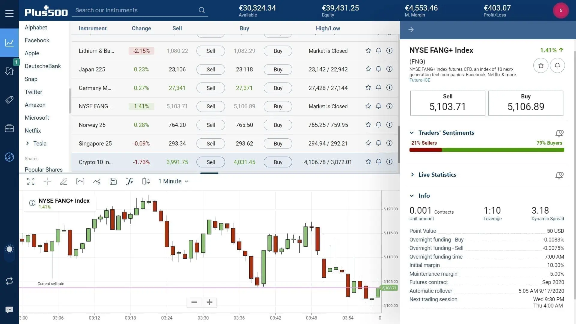Open the hamburger menu top left
The width and height of the screenshot is (576, 324).
pyautogui.click(x=9, y=13)
